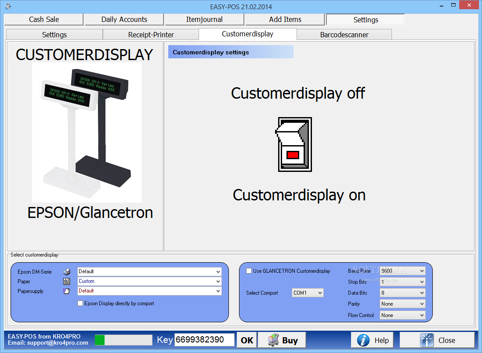Open the Paper dropdown showing Custom
Viewport: 482px width, 353px height.
tap(149, 281)
